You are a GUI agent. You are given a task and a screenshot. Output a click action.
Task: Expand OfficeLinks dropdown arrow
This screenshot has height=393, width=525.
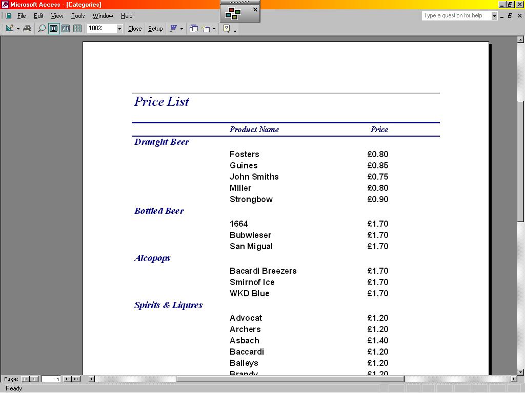[181, 29]
